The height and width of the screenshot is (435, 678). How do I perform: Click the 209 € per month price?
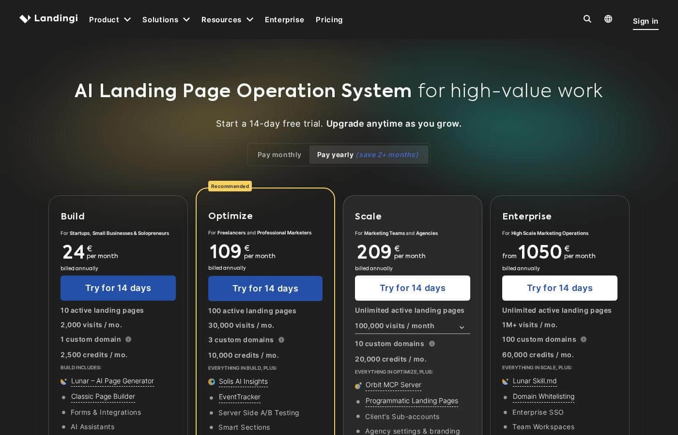(391, 252)
